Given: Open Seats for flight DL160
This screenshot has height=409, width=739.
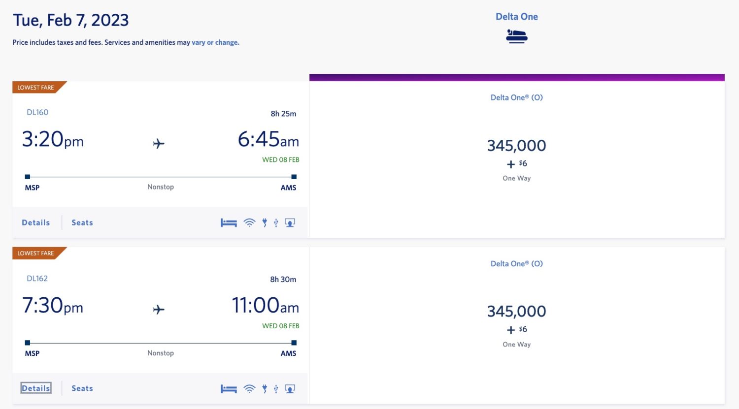Looking at the screenshot, I should [82, 222].
